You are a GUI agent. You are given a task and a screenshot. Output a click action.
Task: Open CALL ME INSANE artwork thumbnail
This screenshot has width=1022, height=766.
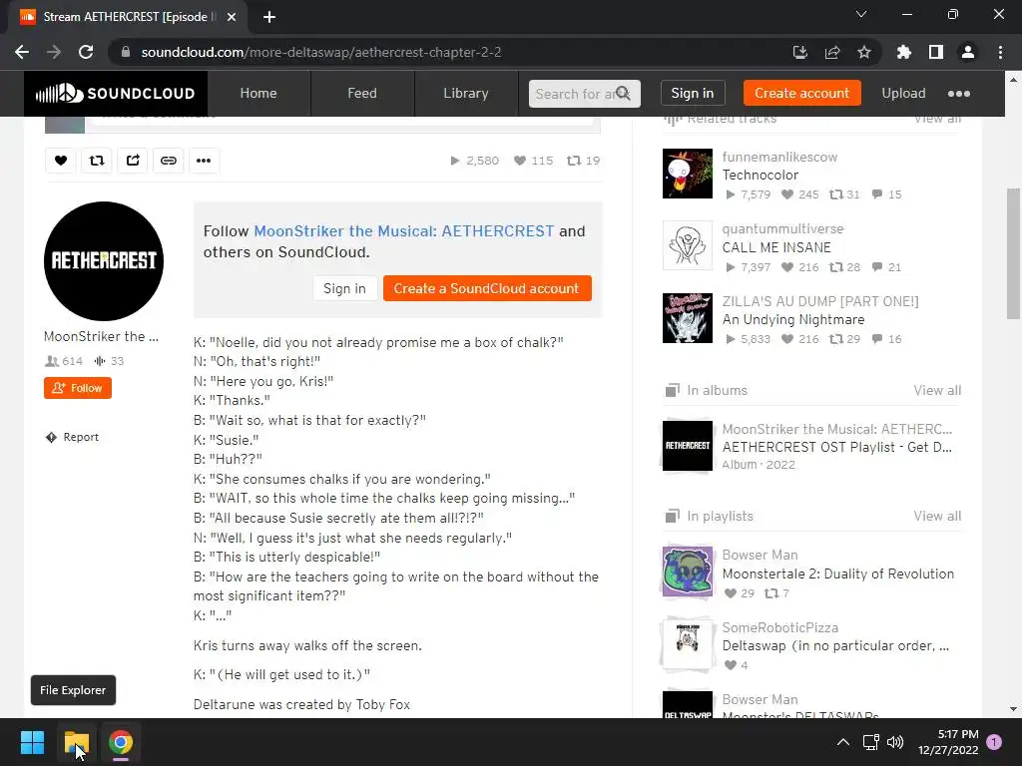(688, 245)
